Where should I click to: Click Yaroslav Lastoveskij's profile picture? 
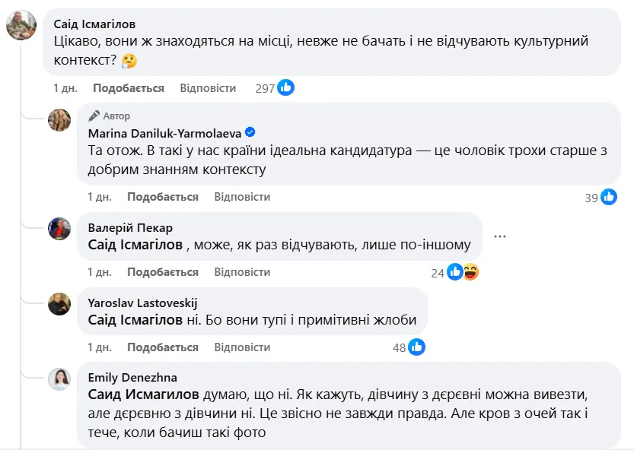pos(60,303)
